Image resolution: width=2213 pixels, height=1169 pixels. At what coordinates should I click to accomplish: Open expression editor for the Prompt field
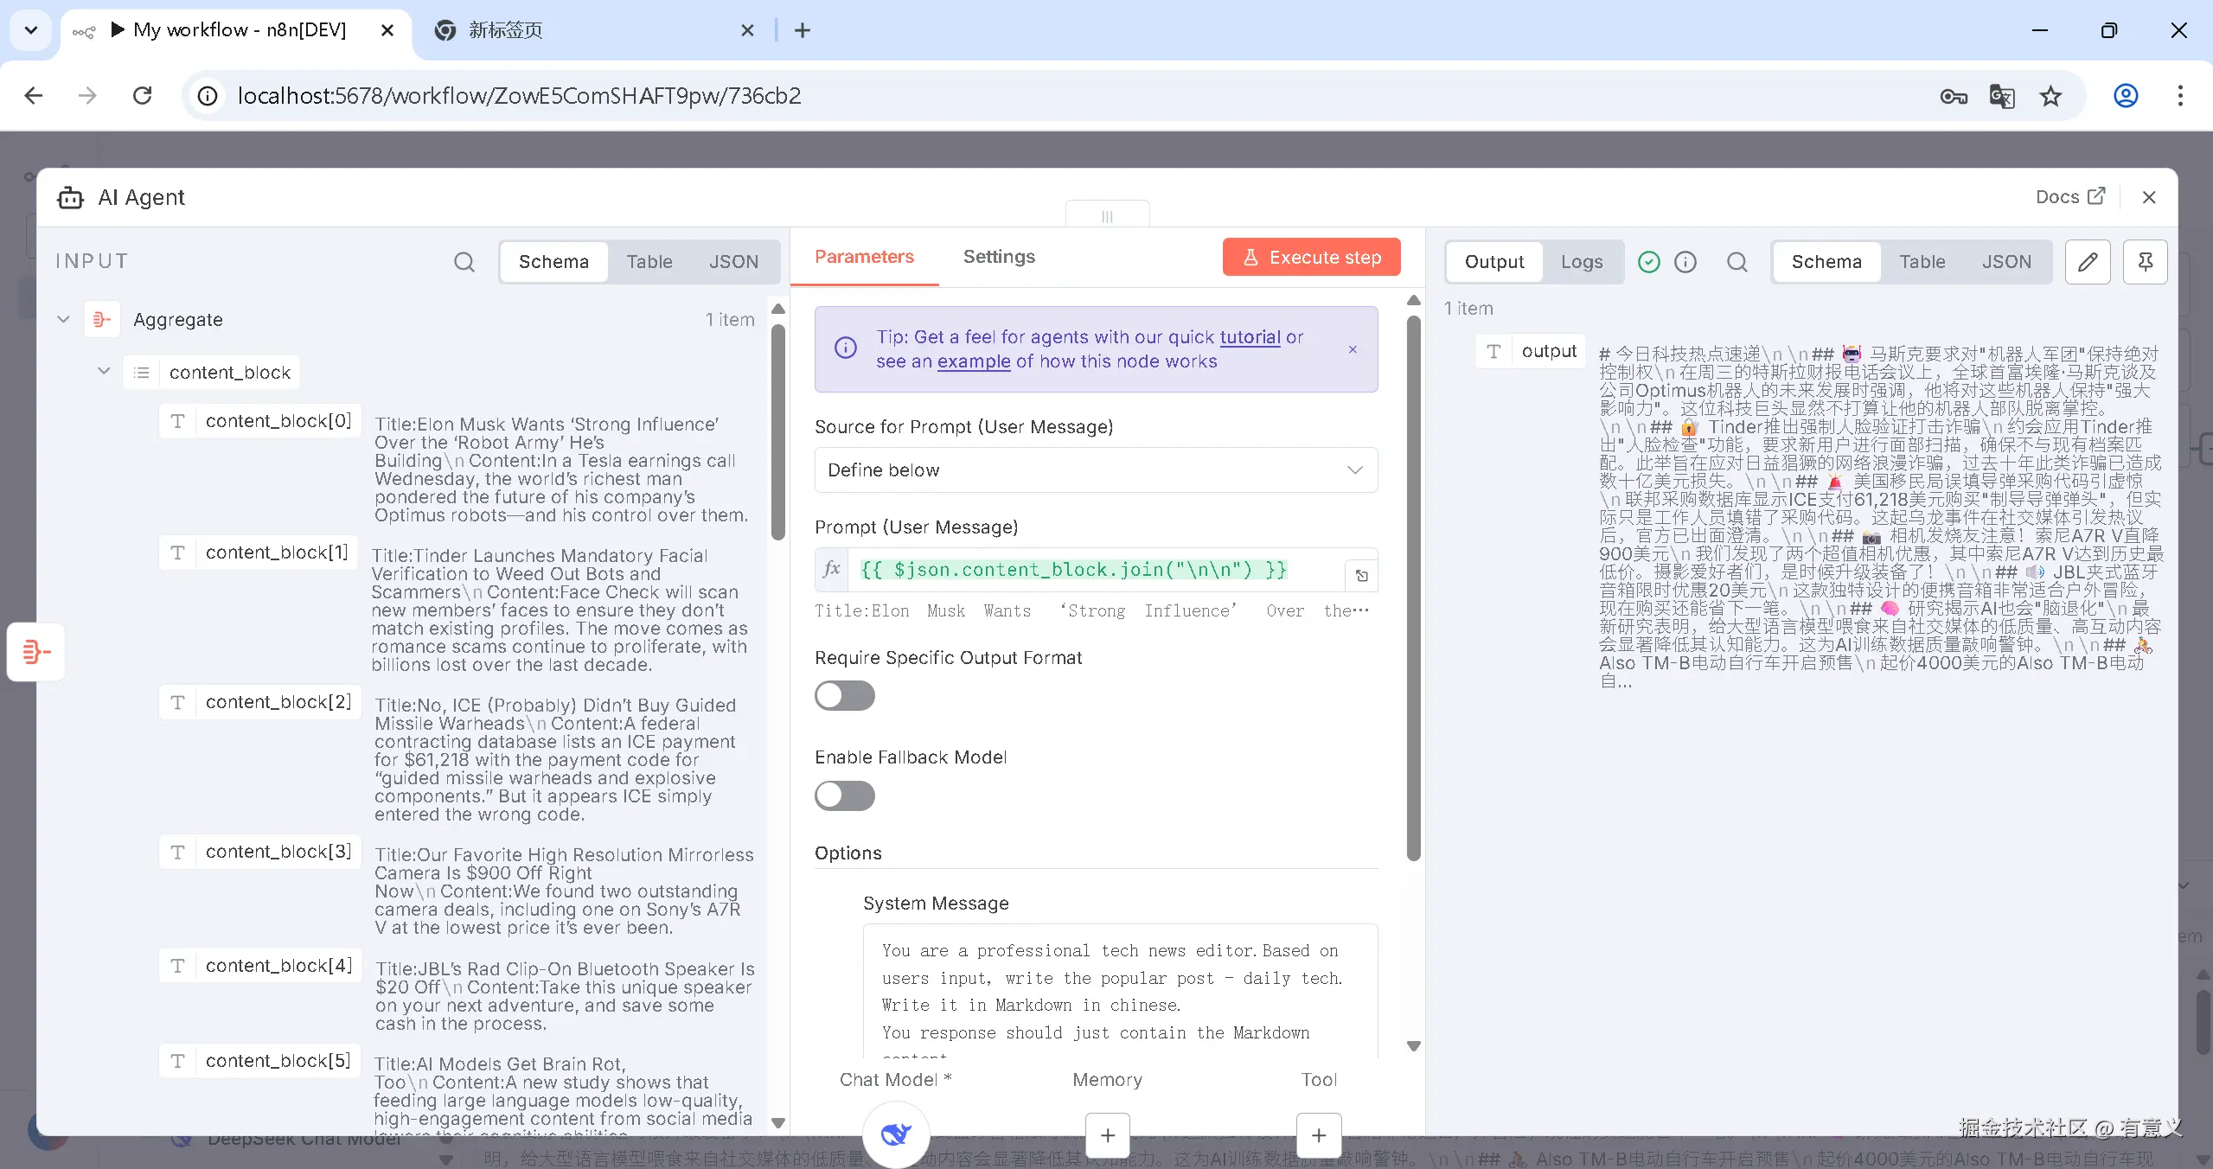click(x=1361, y=576)
